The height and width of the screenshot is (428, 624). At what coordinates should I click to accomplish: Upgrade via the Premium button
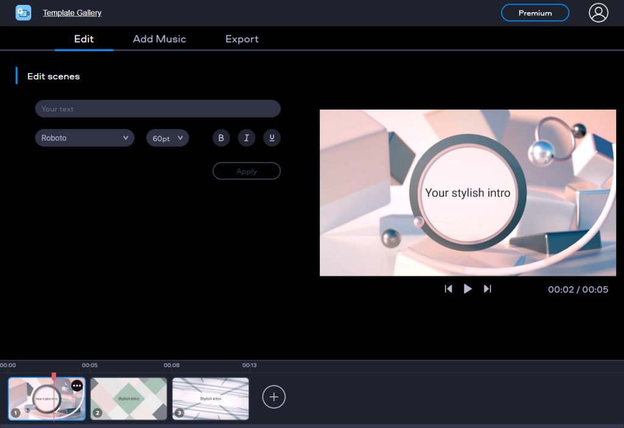(x=534, y=12)
